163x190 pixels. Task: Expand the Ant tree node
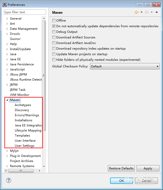coord(7,24)
